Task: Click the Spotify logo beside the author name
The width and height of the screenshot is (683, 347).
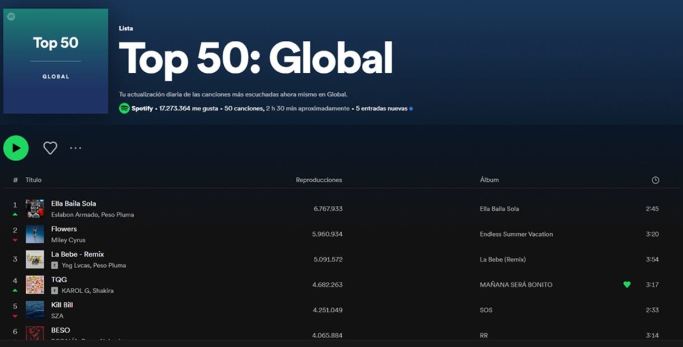Action: (124, 109)
